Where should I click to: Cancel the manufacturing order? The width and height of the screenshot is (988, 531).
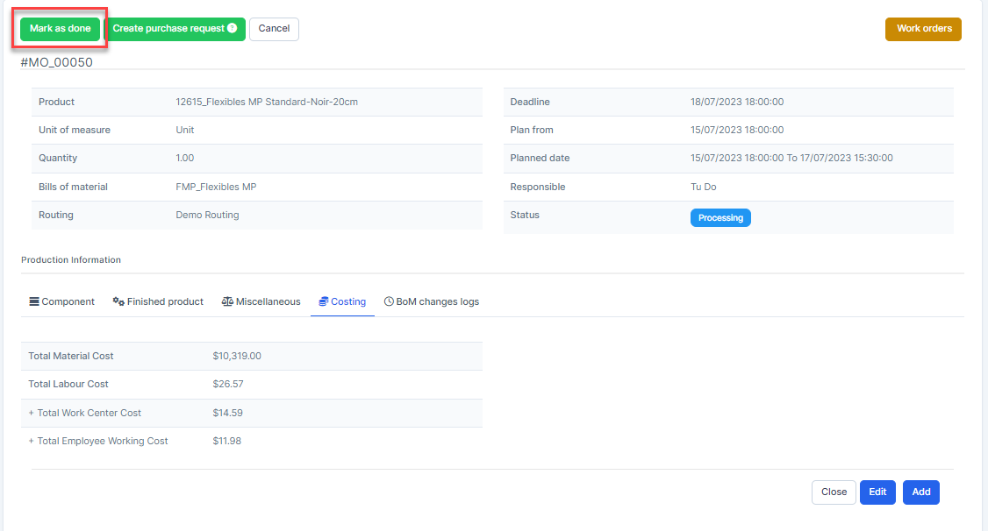coord(274,29)
